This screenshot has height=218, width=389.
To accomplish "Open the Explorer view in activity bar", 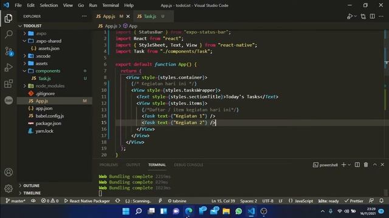I will (9, 18).
